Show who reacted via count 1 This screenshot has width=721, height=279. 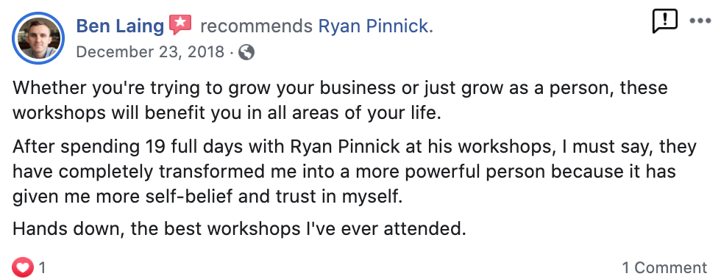42,267
